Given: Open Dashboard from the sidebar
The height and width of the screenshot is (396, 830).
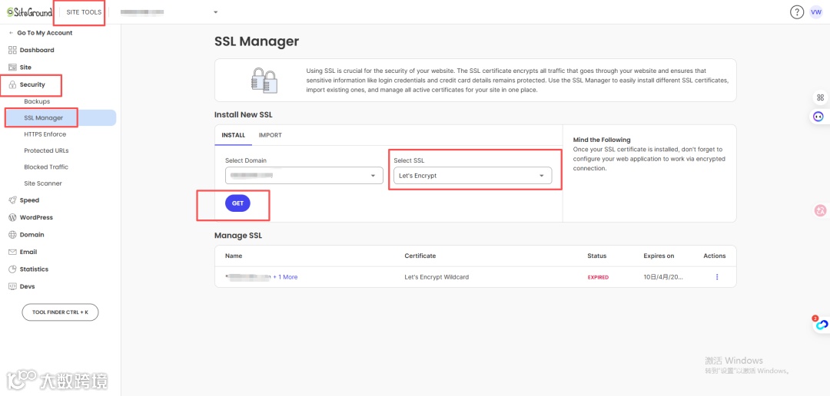Looking at the screenshot, I should click(x=37, y=50).
